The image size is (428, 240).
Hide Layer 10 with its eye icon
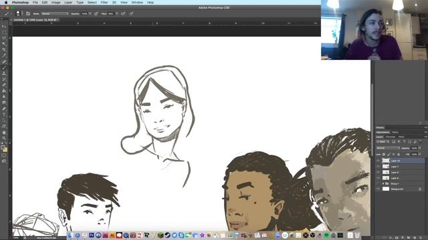379,161
